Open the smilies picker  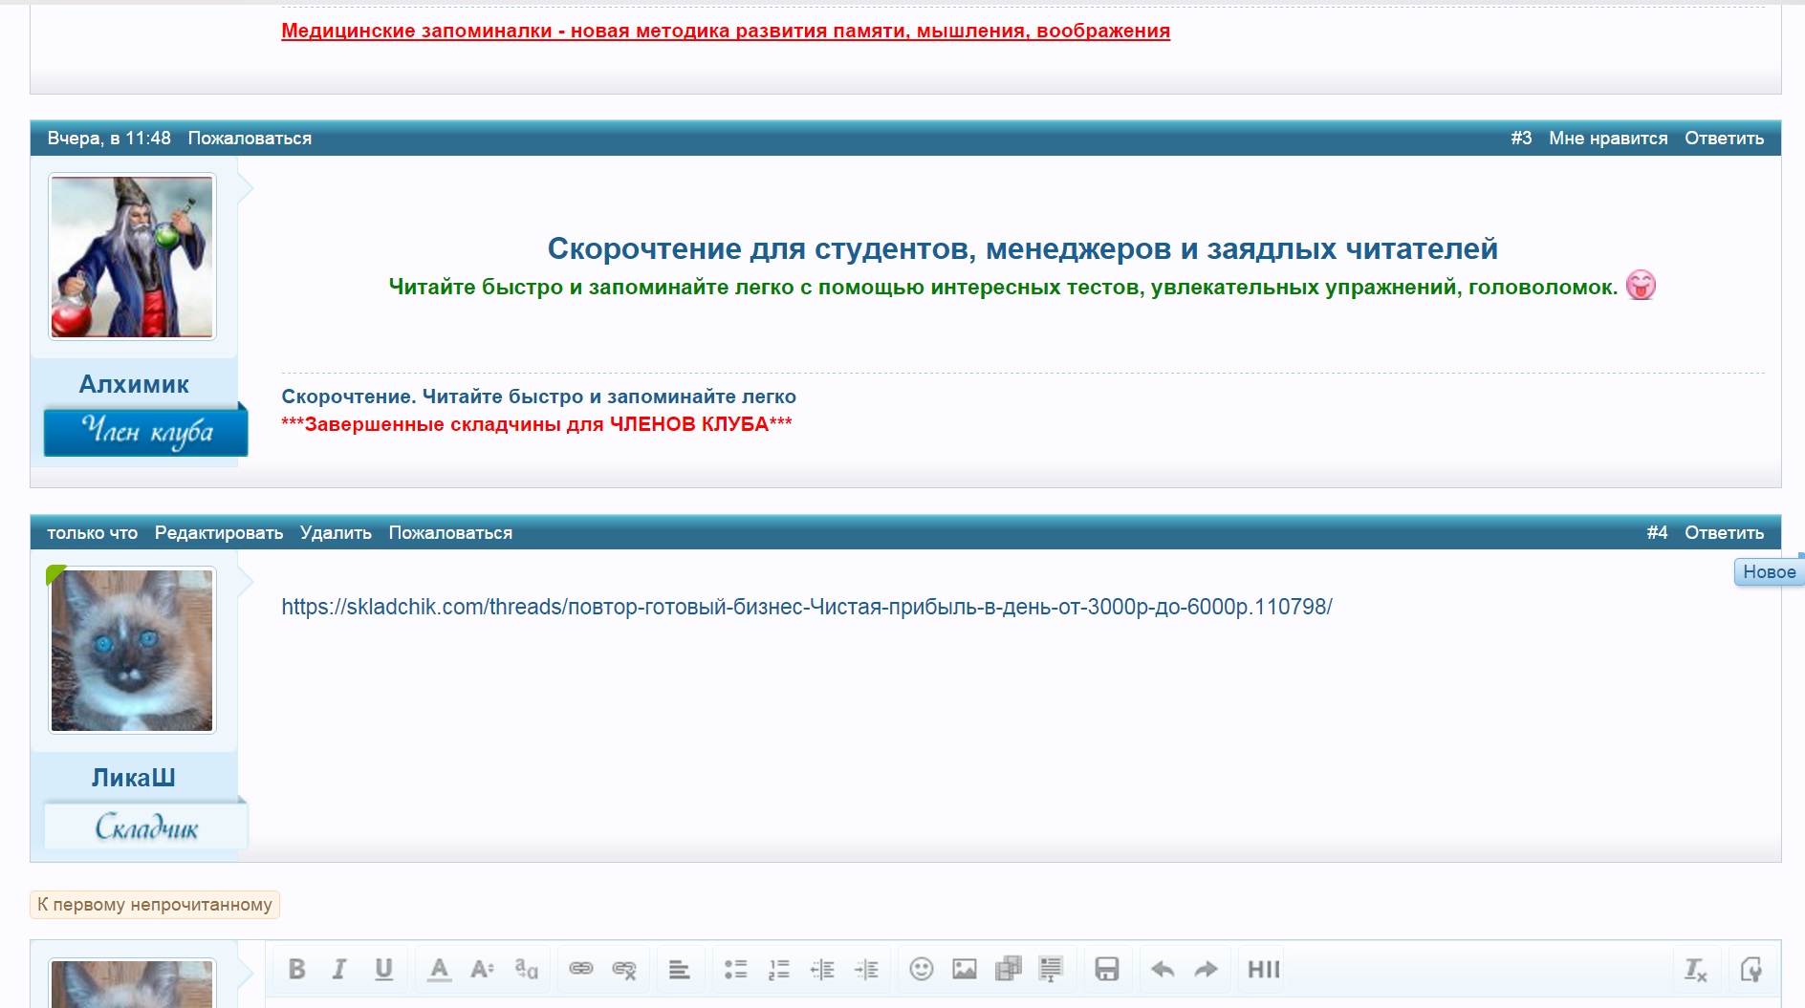point(921,969)
